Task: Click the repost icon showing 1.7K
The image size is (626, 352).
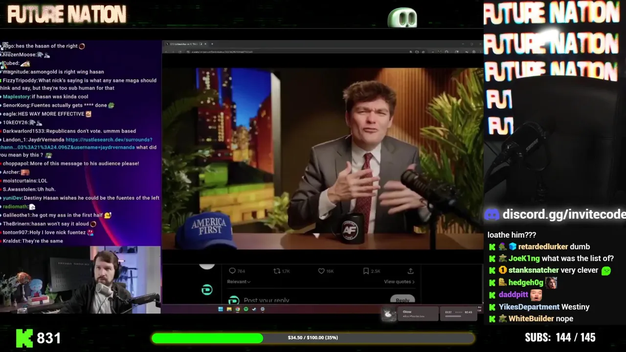Action: [276, 271]
